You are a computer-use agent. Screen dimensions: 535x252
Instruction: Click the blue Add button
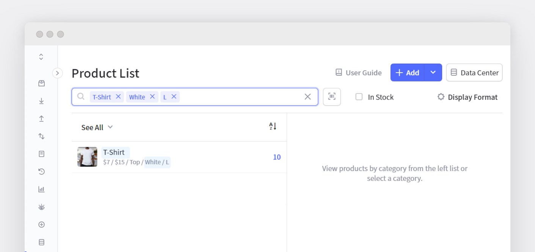click(407, 72)
